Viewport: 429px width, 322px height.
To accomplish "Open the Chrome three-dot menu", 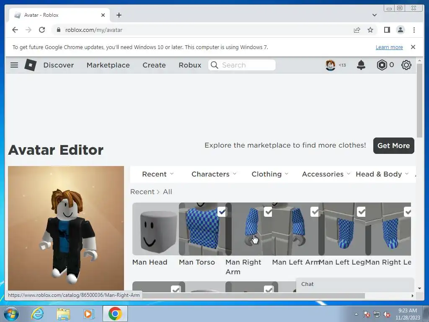I will [414, 30].
